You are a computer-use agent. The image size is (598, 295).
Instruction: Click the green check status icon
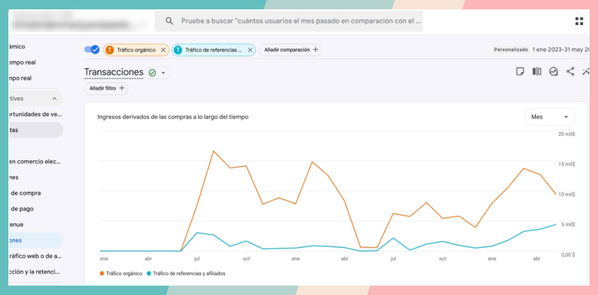pyautogui.click(x=152, y=73)
